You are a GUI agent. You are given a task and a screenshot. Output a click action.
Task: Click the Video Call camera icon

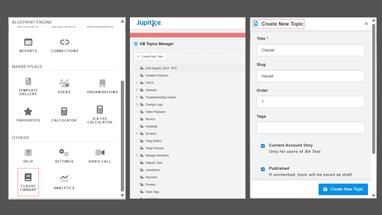coord(100,153)
